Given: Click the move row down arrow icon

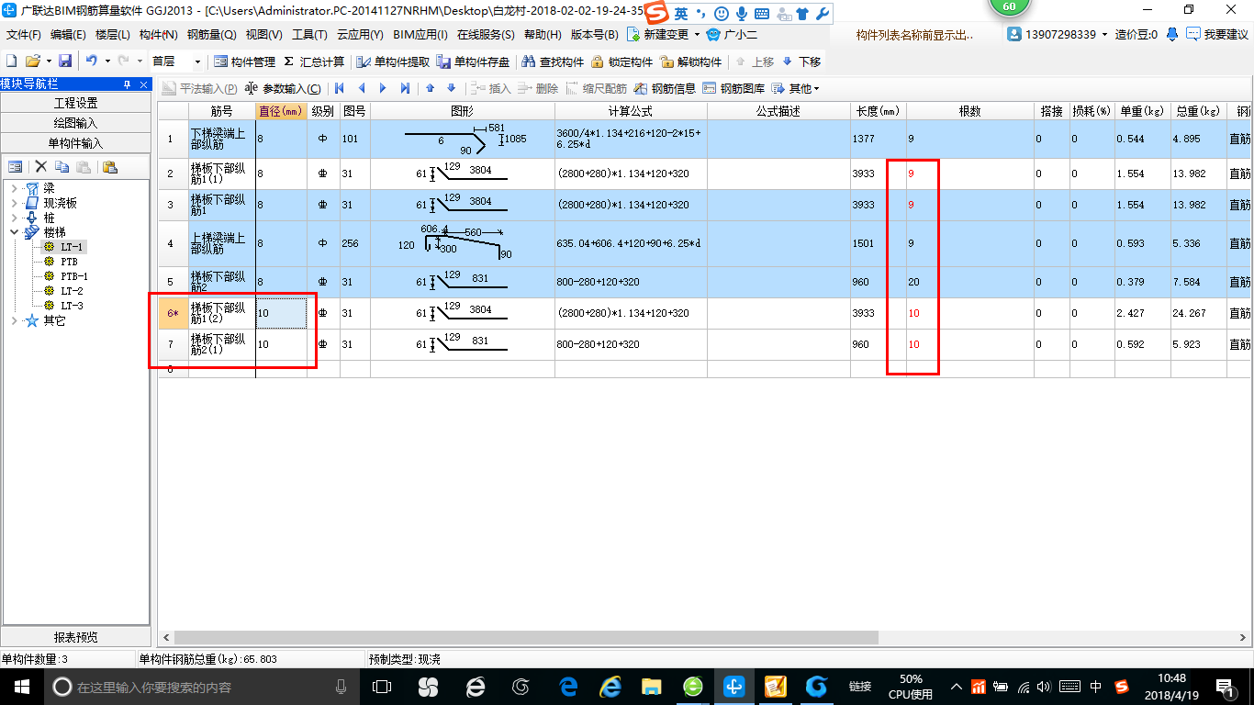Looking at the screenshot, I should pyautogui.click(x=451, y=88).
